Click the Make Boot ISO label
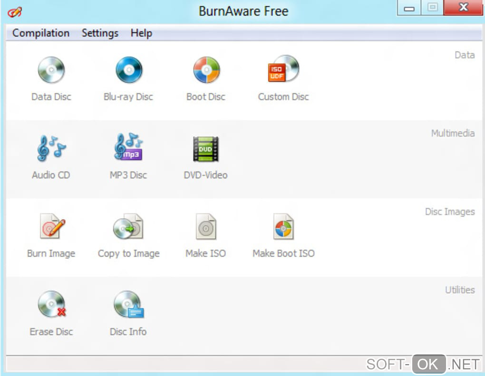Screen dimensions: 485x376 tap(284, 253)
